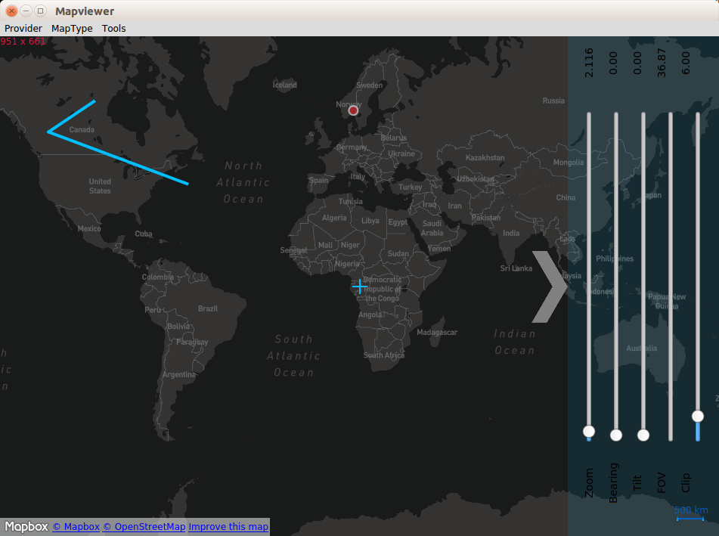
Task: Open the MapType menu
Action: point(72,29)
